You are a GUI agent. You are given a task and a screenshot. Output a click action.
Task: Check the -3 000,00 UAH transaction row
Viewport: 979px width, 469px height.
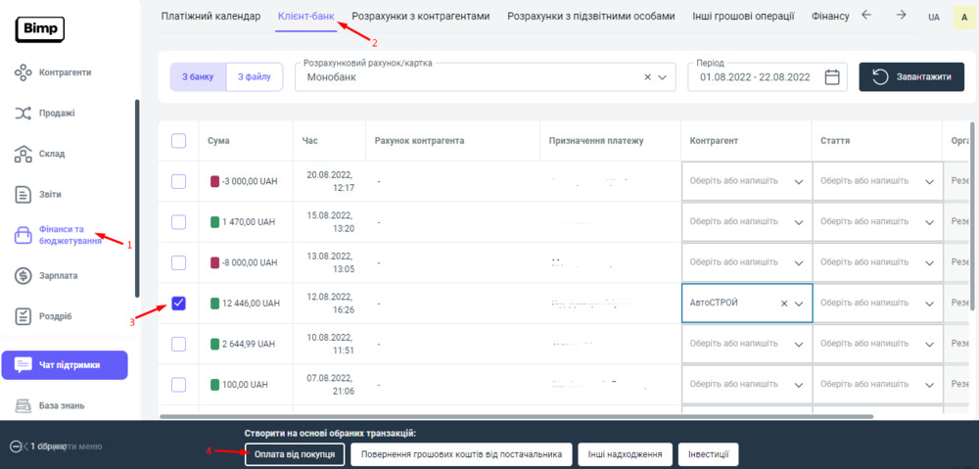coord(178,181)
